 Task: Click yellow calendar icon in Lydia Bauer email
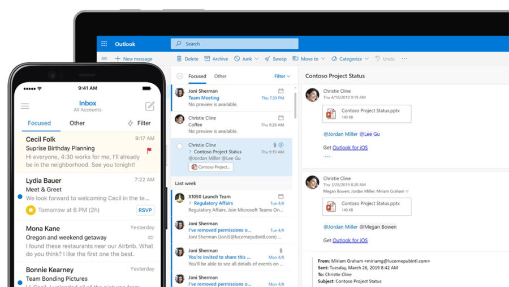pos(31,210)
